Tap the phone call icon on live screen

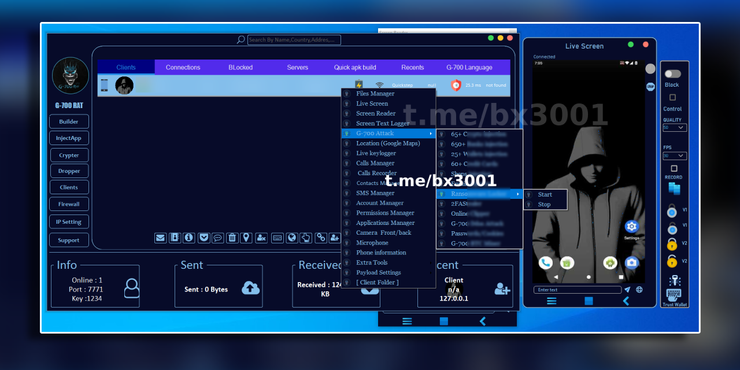point(546,262)
